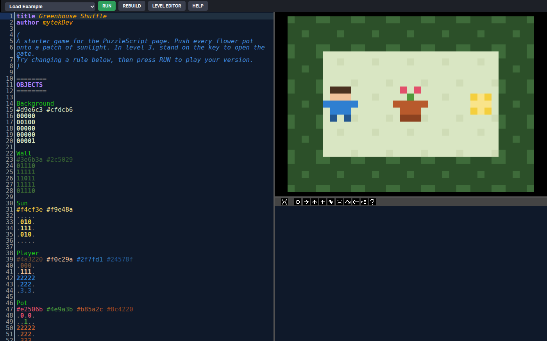
Task: Click the 'Wall' object name in code
Action: (24, 153)
